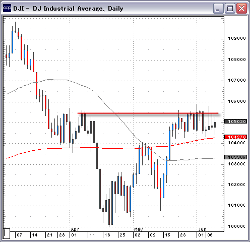Image resolution: width=250 pixels, height=242 pixels.
Task: Click the 07 date label
Action: [20, 235]
